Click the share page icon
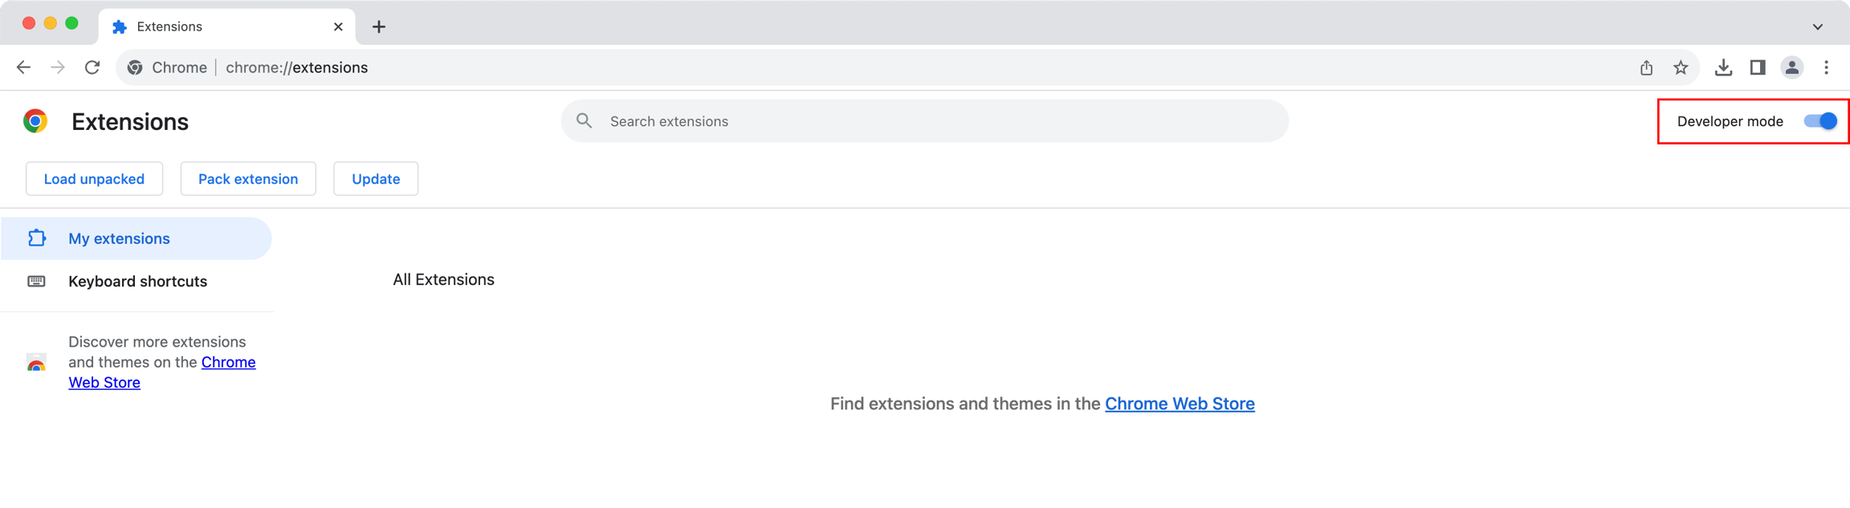Screen dimensions: 1850x508 tap(1646, 68)
